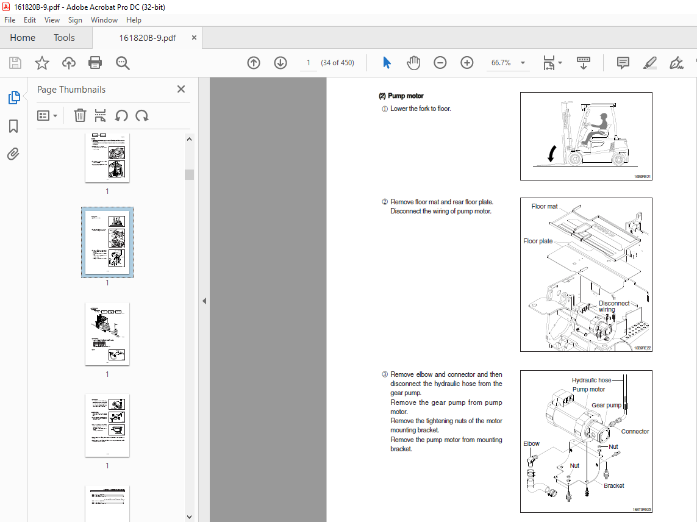The image size is (697, 522).
Task: Switch to the Tools tab
Action: pos(64,38)
